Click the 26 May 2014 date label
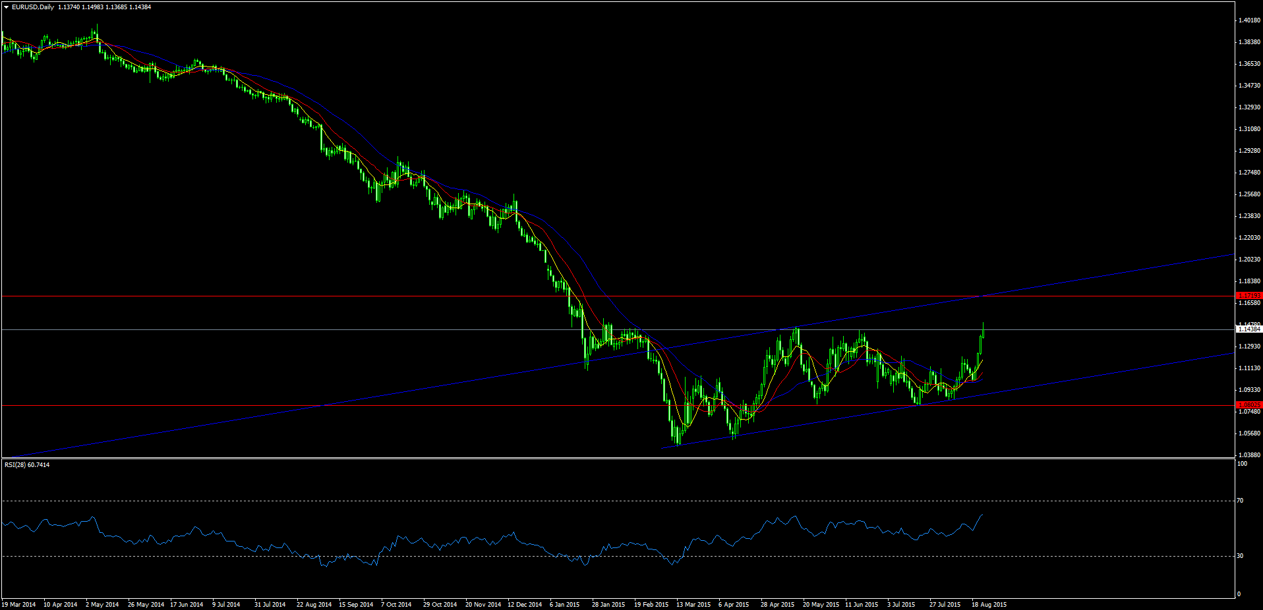Image resolution: width=1263 pixels, height=610 pixels. [x=146, y=605]
